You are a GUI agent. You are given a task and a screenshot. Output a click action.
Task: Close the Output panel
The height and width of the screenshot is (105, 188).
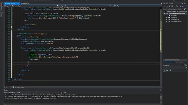(161, 90)
